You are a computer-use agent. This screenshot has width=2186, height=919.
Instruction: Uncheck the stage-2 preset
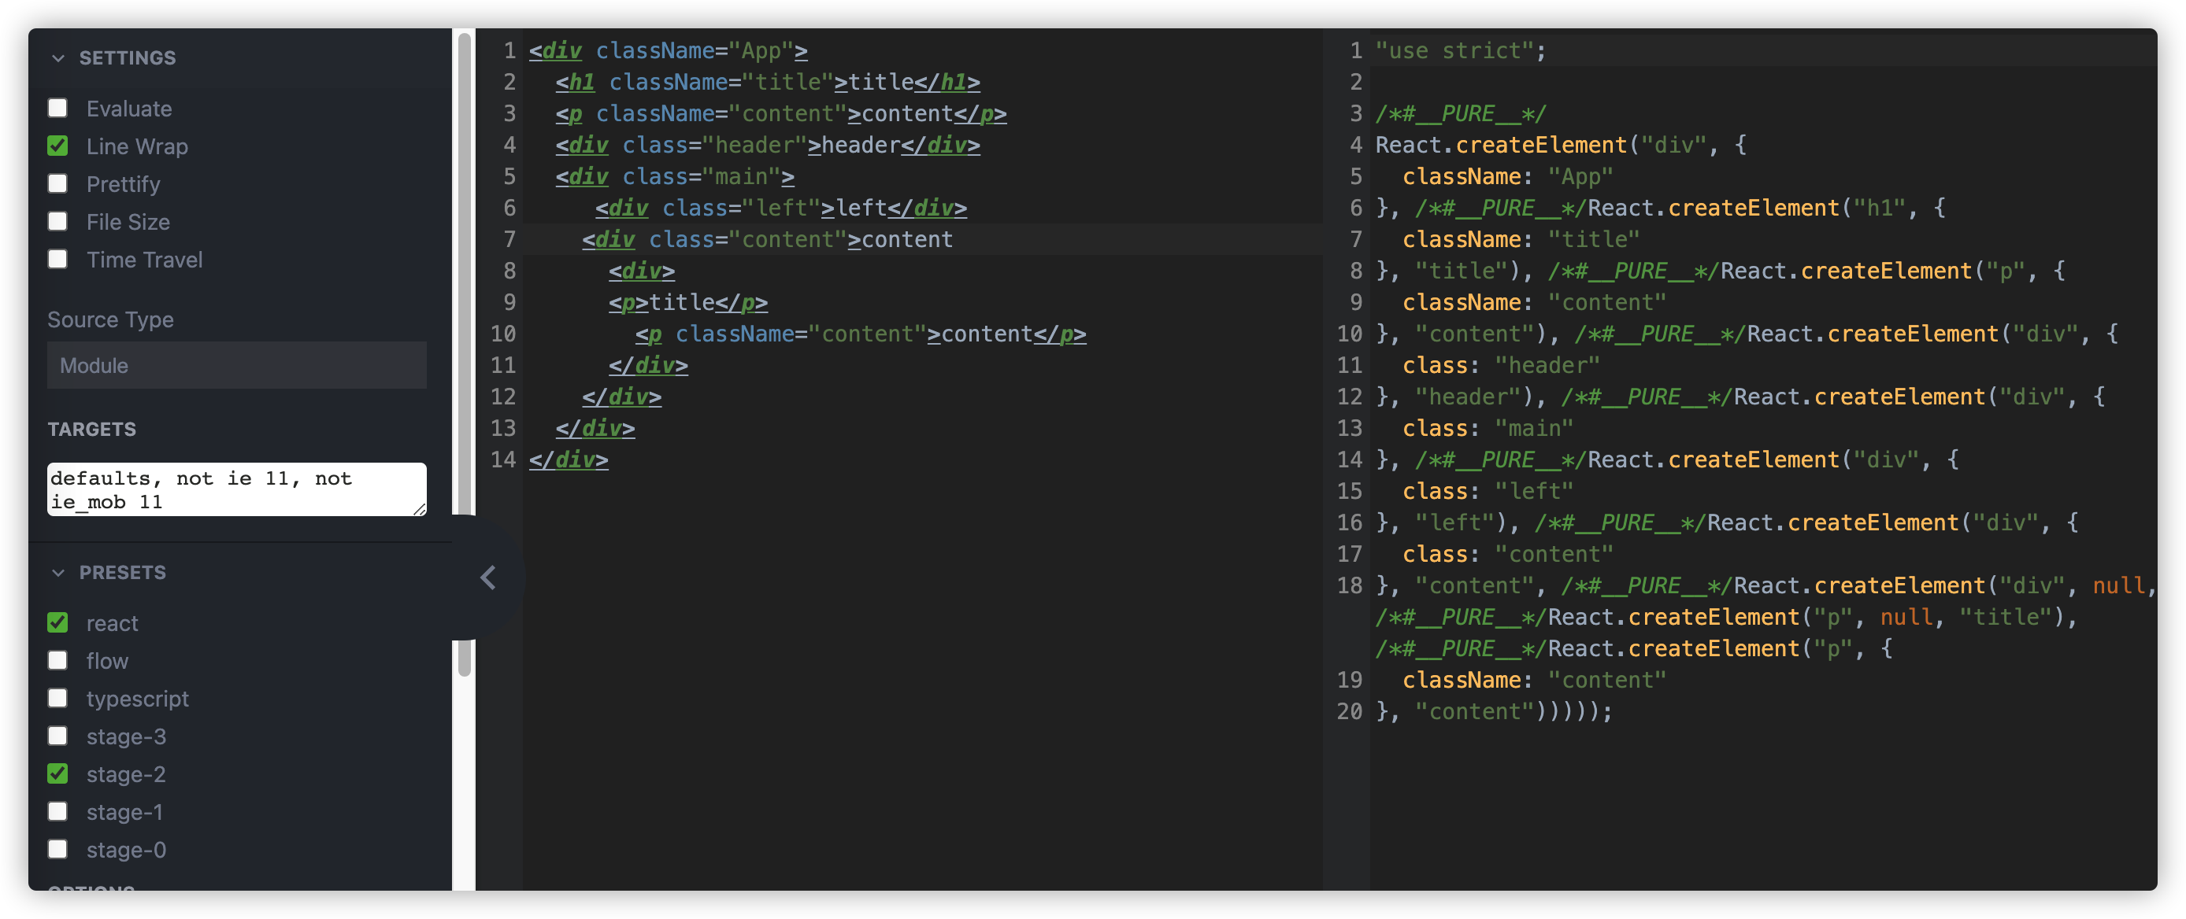click(x=57, y=773)
